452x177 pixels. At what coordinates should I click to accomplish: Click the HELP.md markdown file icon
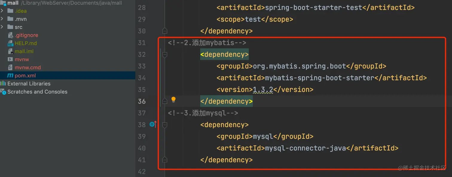pos(10,43)
